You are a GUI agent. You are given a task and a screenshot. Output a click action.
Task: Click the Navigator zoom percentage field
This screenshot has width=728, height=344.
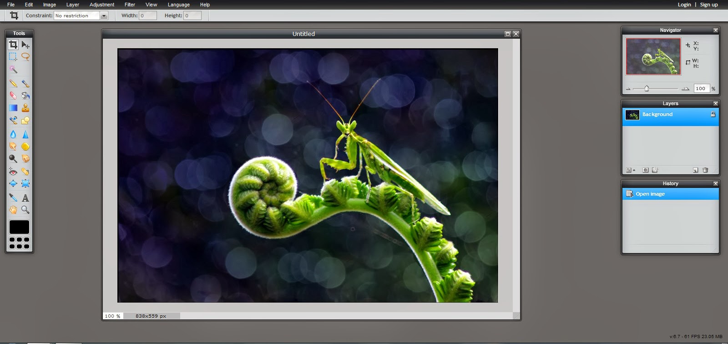(x=702, y=89)
